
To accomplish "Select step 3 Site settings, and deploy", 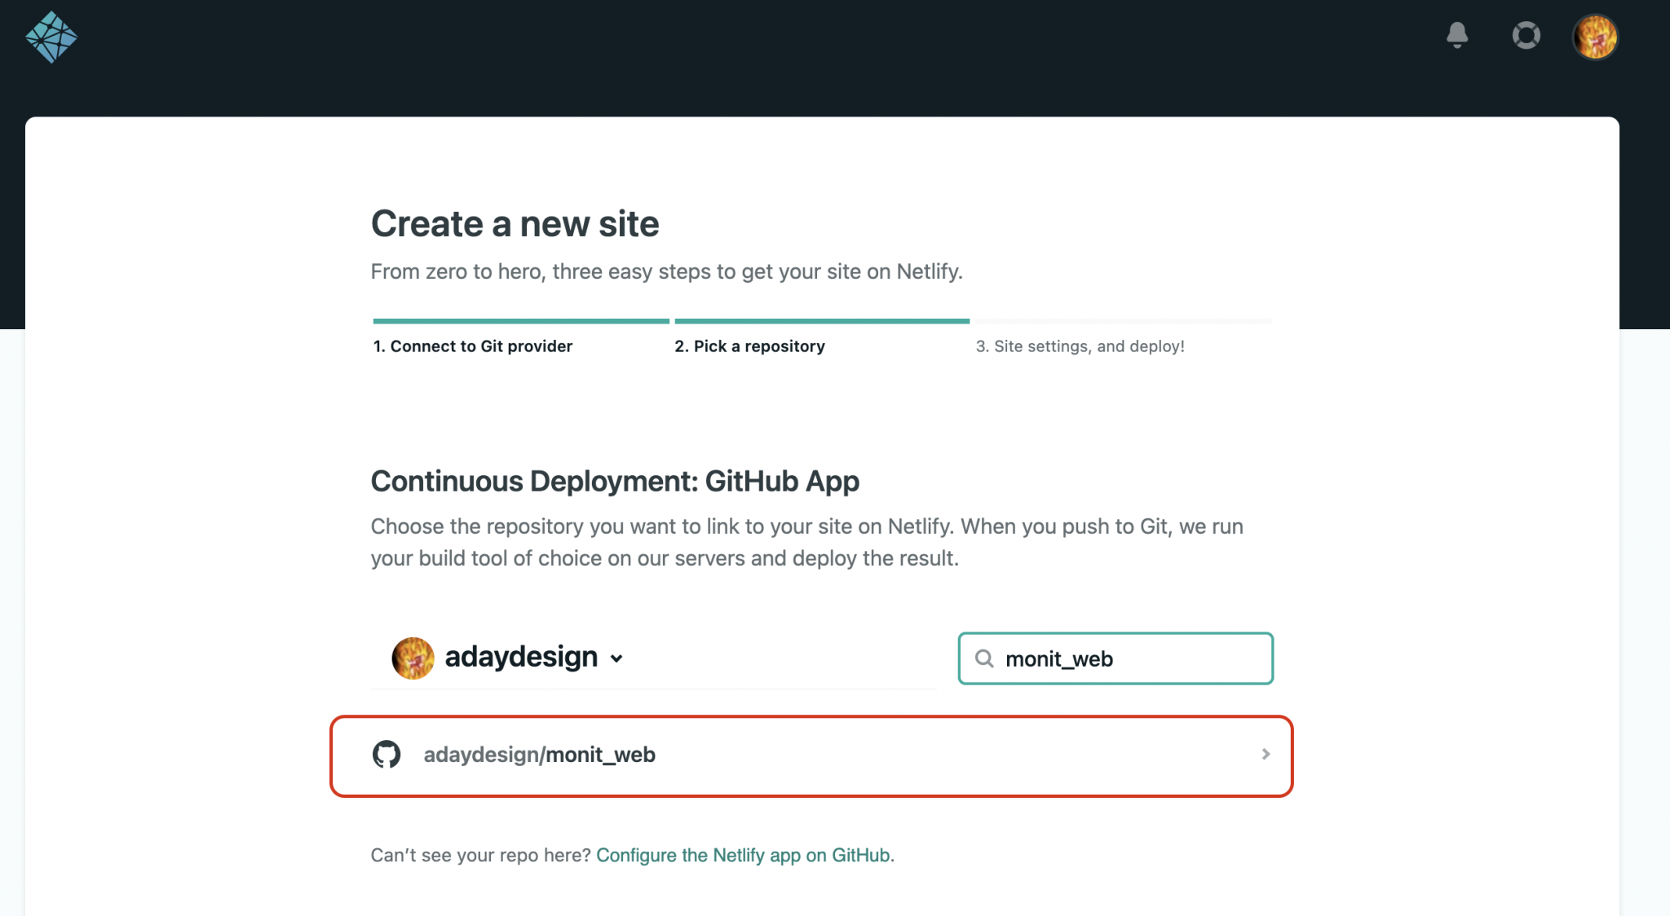I will [x=1080, y=346].
